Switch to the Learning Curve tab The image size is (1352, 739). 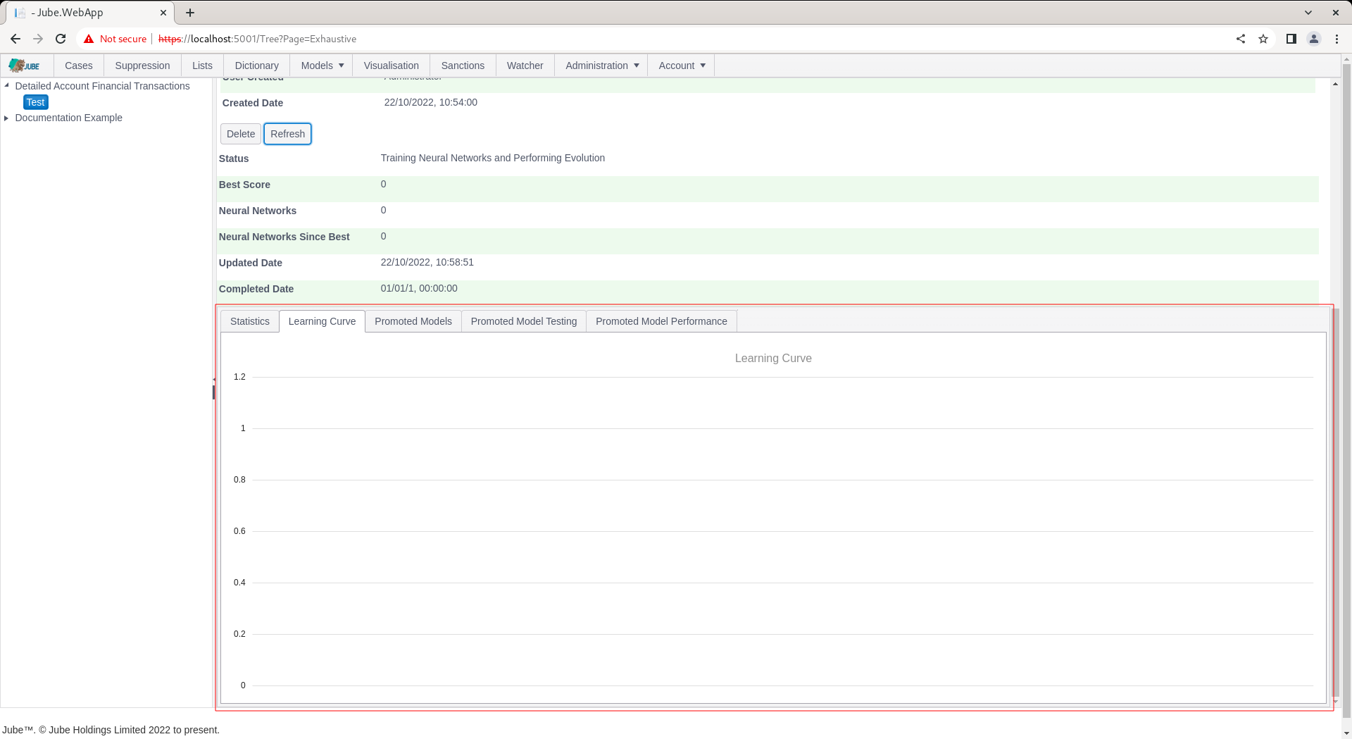tap(322, 321)
